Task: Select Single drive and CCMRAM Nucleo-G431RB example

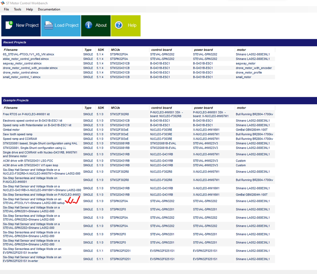Action: (x=40, y=154)
